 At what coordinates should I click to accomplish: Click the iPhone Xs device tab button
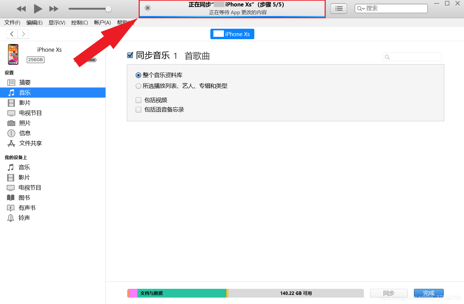[x=232, y=34]
